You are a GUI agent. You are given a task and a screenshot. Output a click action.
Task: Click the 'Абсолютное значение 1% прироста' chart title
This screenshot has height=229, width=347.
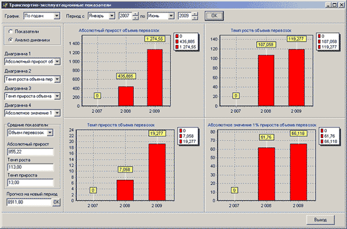tap(262, 125)
